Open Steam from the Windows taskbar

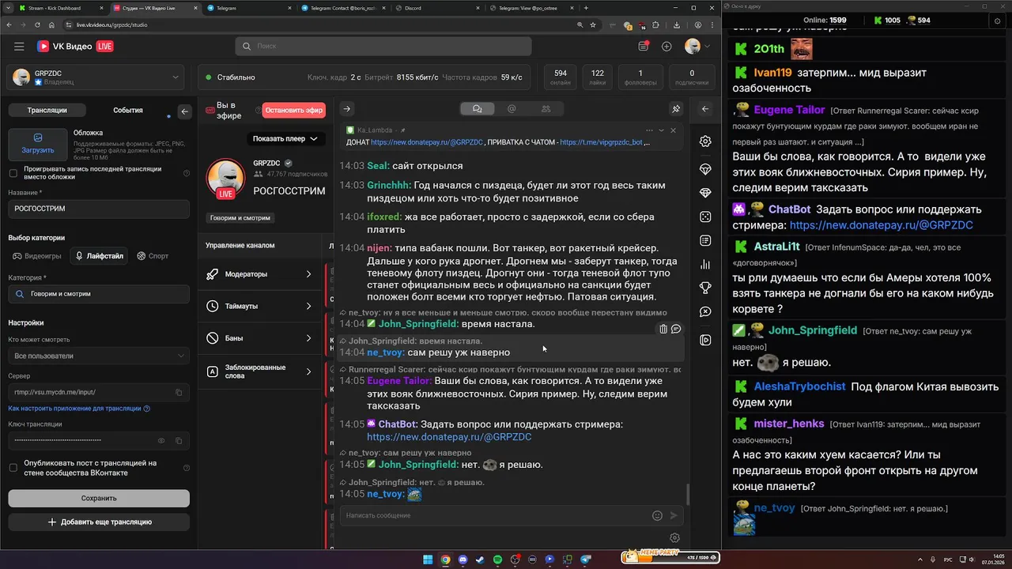480,560
